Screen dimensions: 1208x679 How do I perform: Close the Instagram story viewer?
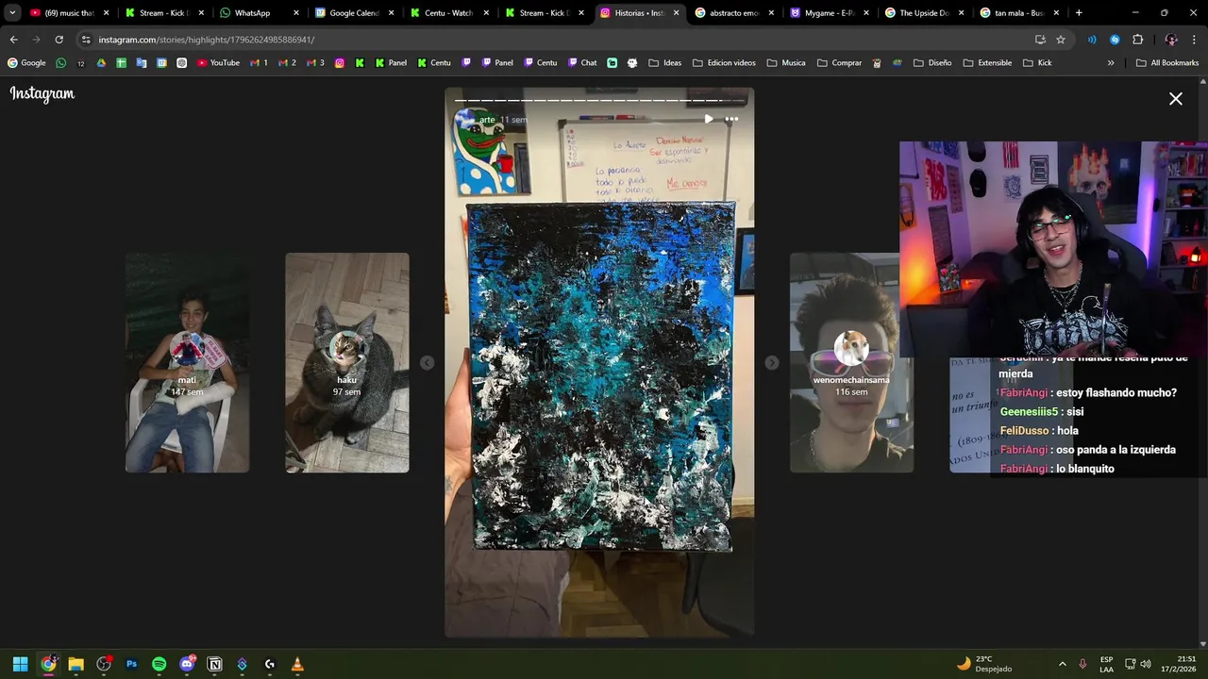(x=1176, y=98)
